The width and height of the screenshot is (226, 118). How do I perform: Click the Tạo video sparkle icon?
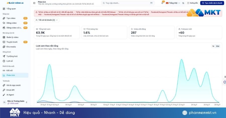4,18
